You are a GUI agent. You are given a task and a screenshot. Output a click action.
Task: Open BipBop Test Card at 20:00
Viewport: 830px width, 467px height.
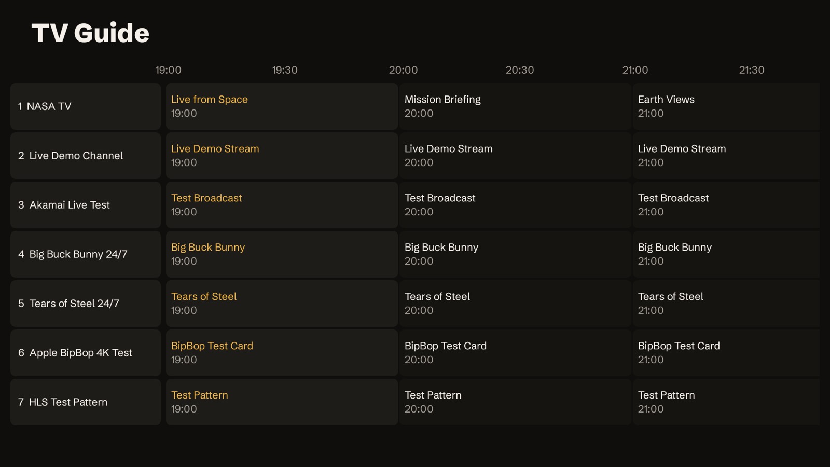pos(515,353)
